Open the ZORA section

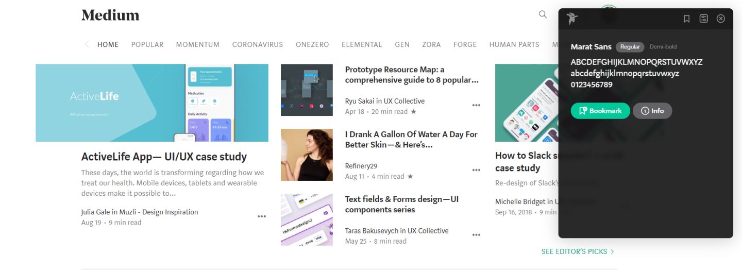click(x=431, y=45)
